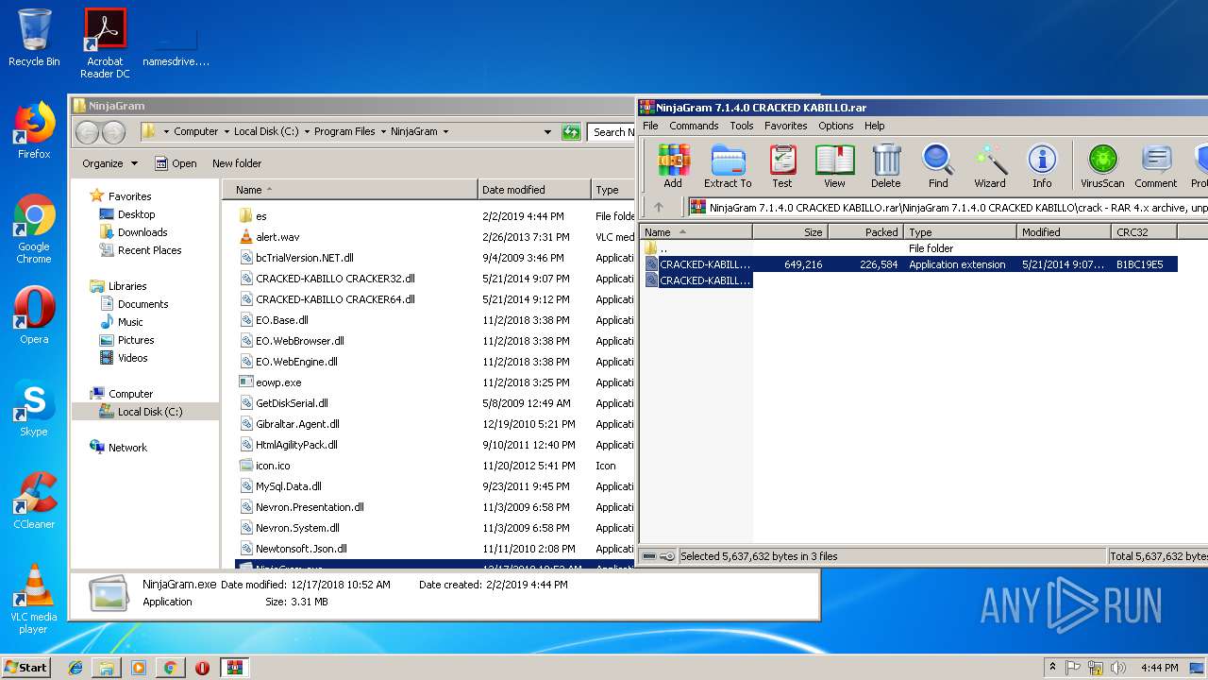
Task: Click Explorer back navigation button
Action: point(87,132)
